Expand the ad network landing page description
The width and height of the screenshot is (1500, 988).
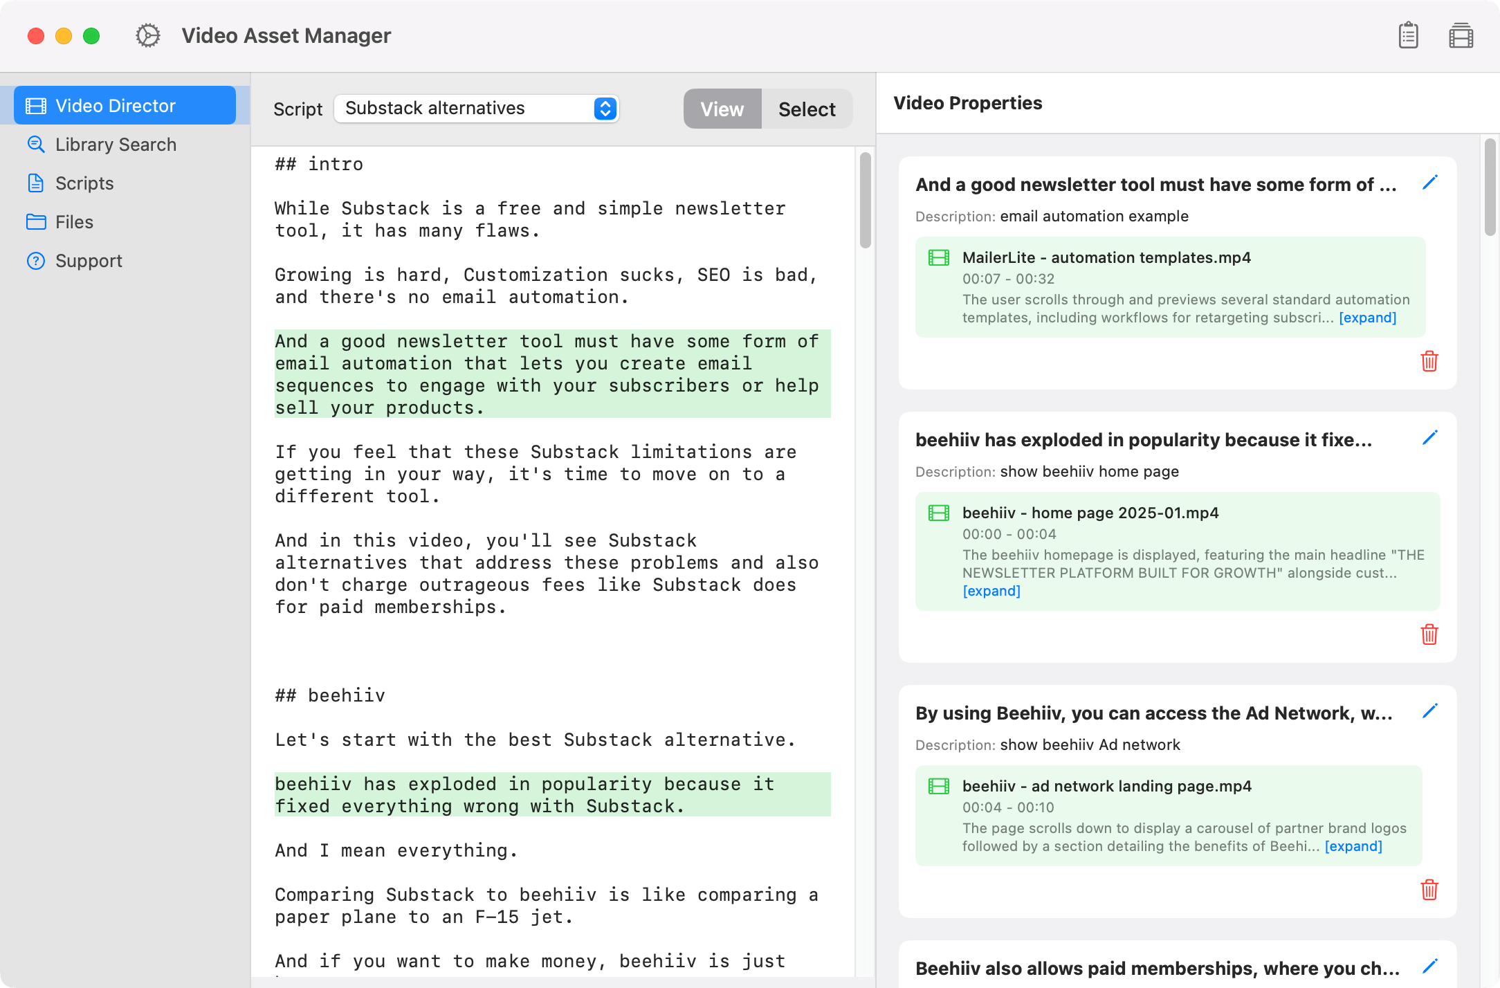pos(1353,846)
